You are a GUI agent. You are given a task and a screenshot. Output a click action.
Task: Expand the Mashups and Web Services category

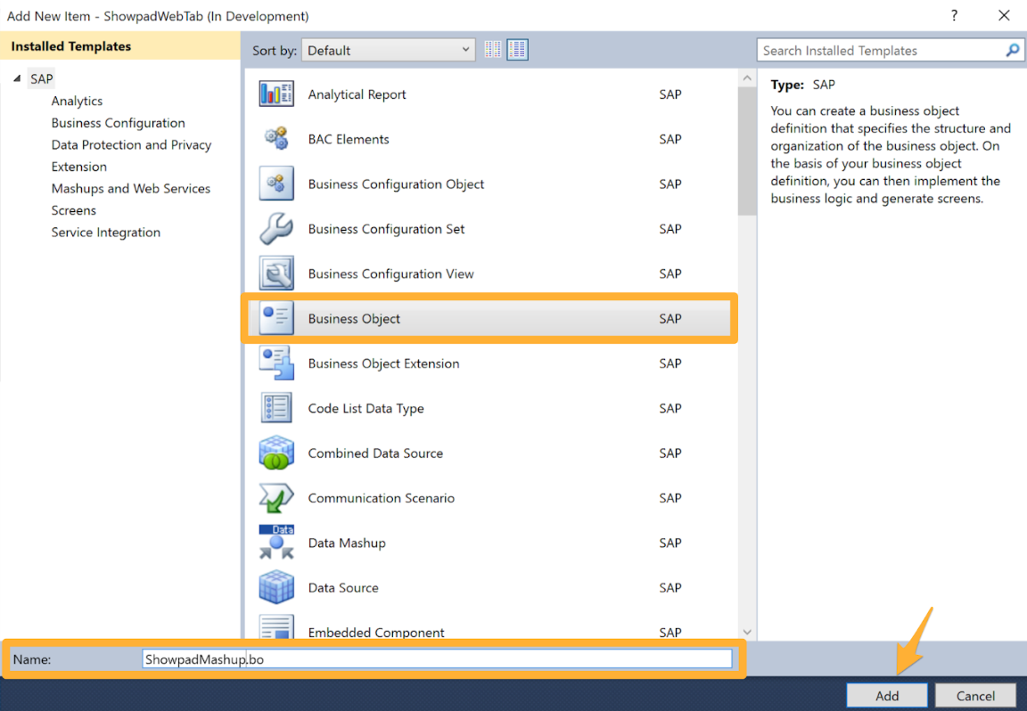click(x=131, y=188)
